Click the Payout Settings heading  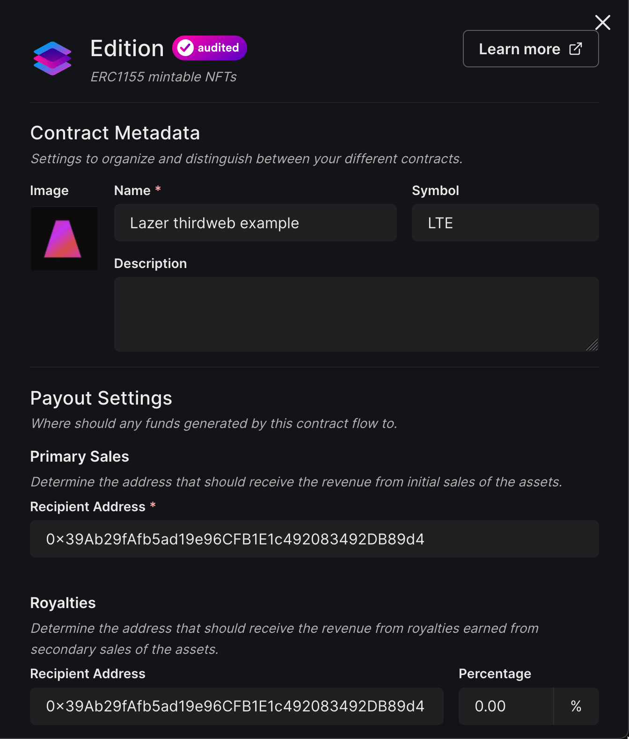coord(101,398)
